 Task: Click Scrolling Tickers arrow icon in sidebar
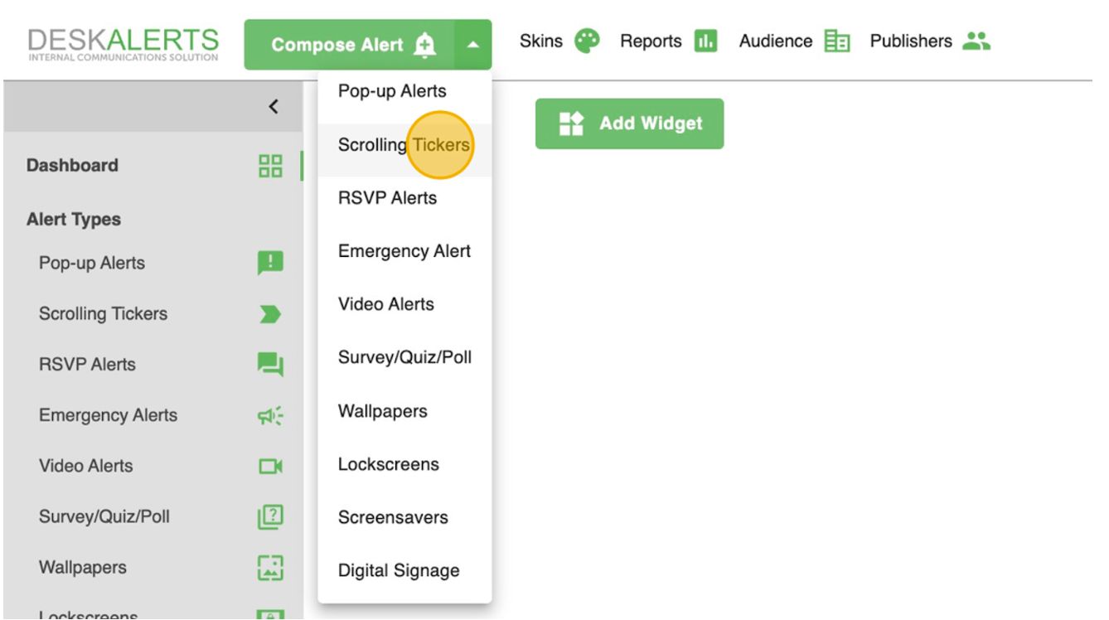tap(270, 314)
